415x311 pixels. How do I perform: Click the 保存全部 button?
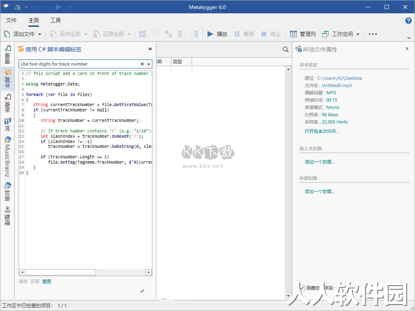pyautogui.click(x=65, y=34)
